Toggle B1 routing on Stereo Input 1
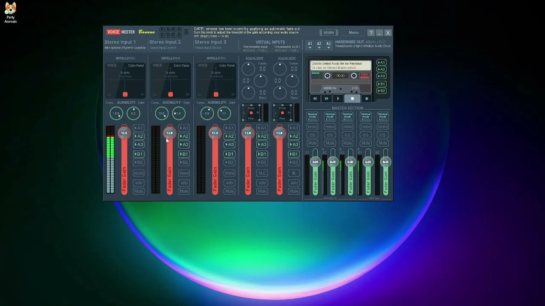 point(139,154)
